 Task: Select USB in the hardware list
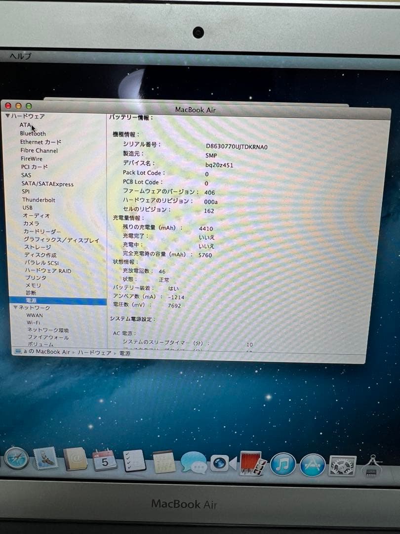[28, 208]
